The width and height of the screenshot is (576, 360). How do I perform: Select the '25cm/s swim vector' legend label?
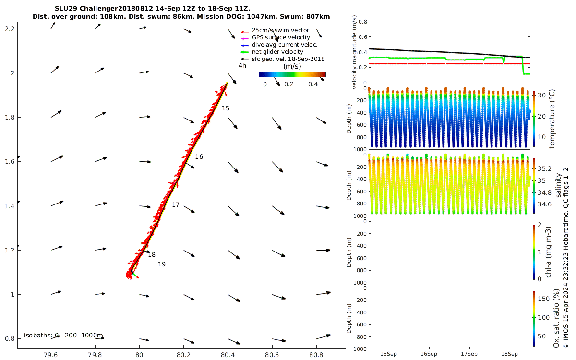coord(280,30)
